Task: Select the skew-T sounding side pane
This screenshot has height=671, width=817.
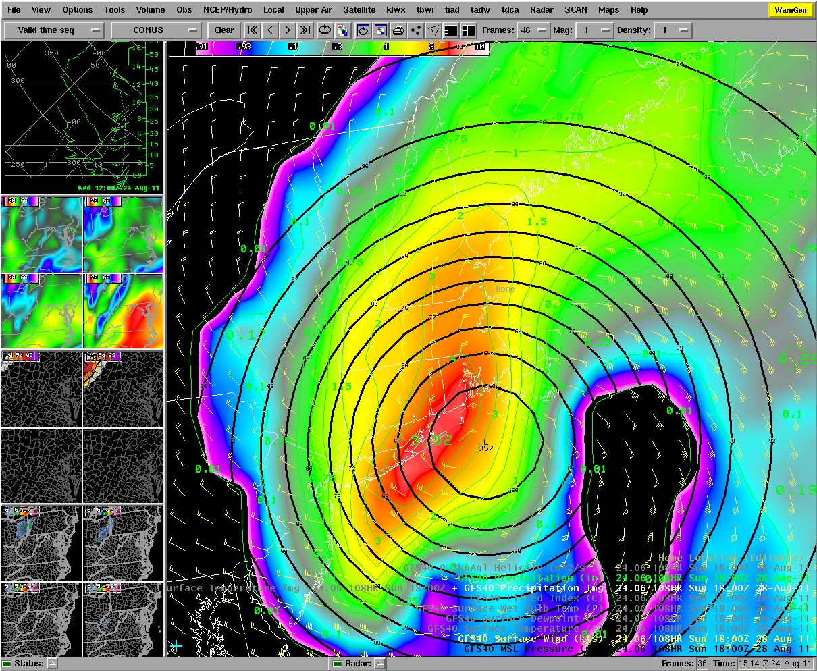Action: click(x=82, y=117)
